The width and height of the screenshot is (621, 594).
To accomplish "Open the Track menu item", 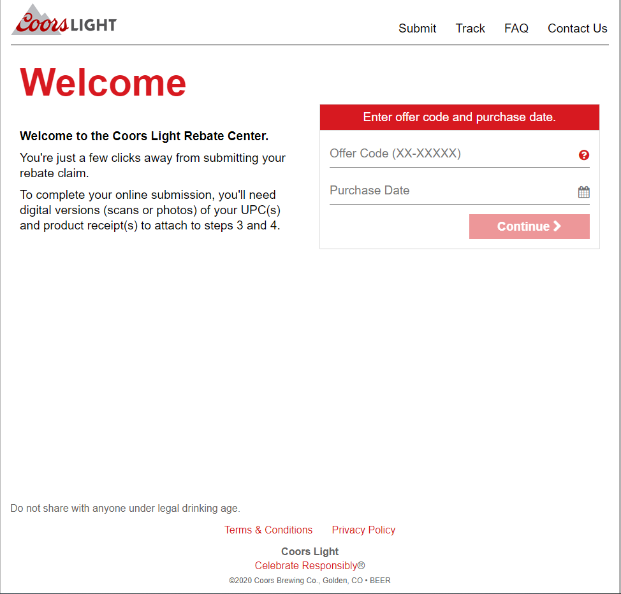I will (470, 29).
